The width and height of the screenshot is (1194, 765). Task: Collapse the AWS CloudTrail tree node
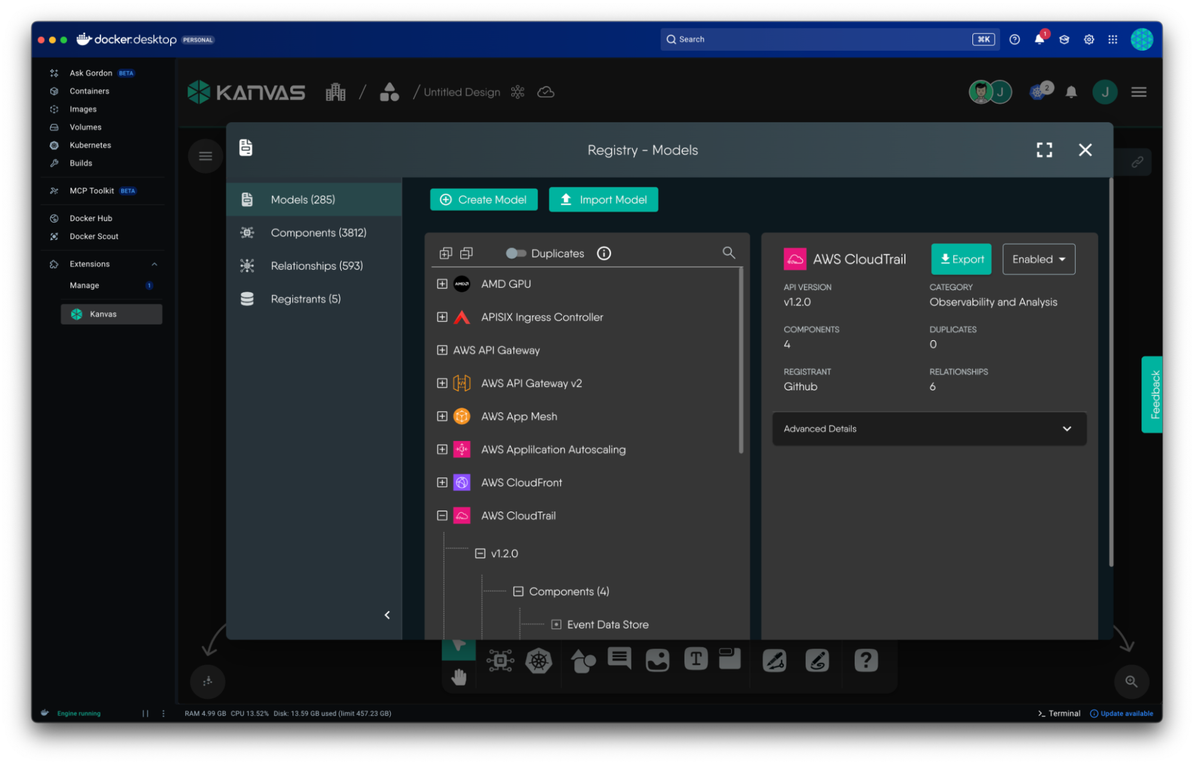[442, 516]
